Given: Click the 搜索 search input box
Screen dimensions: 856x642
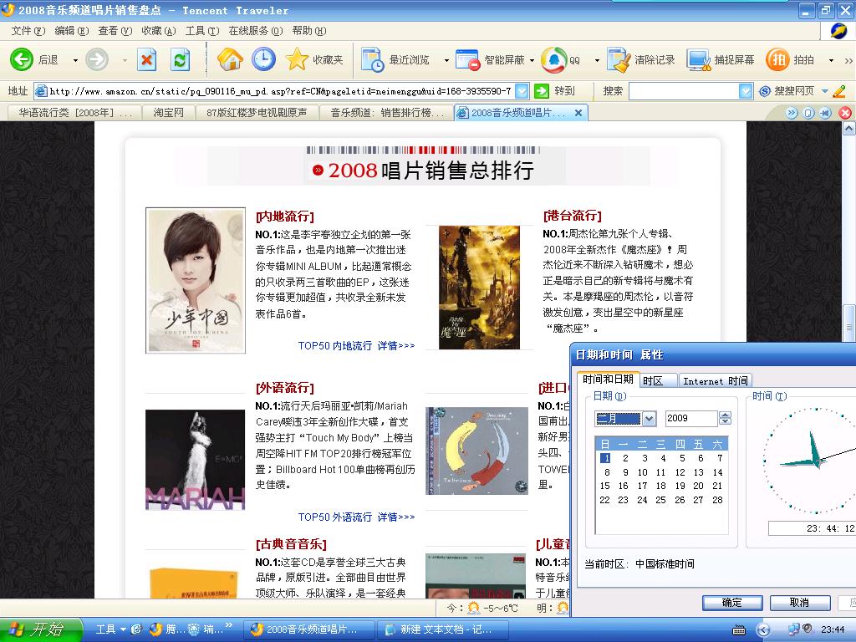Looking at the screenshot, I should click(684, 91).
